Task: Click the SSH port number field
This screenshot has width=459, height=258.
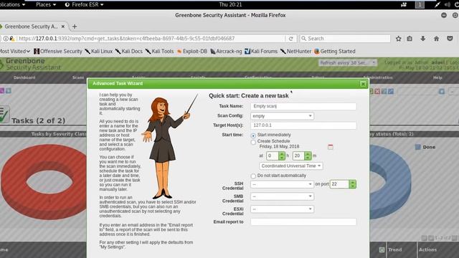Action: point(339,184)
